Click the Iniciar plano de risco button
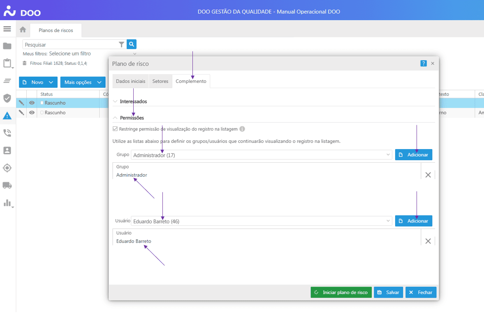 pyautogui.click(x=341, y=292)
